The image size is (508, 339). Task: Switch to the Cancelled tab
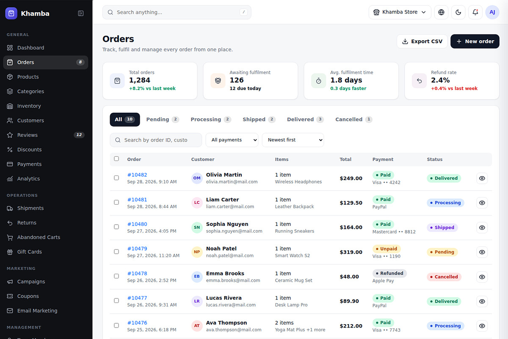pos(354,119)
